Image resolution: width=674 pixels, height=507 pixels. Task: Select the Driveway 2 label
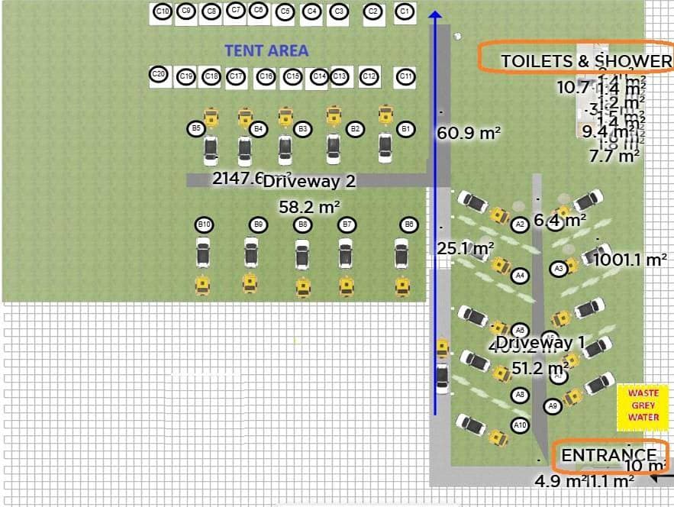tap(309, 182)
